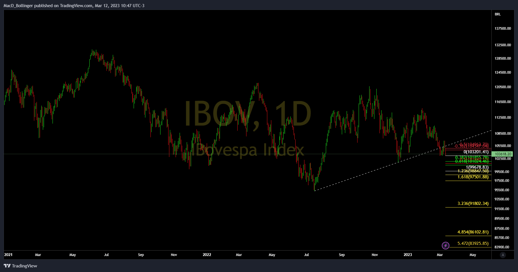The image size is (518, 272).
Task: Click the 1(99678.83) Fibonacci level label
Action: [x=477, y=167]
